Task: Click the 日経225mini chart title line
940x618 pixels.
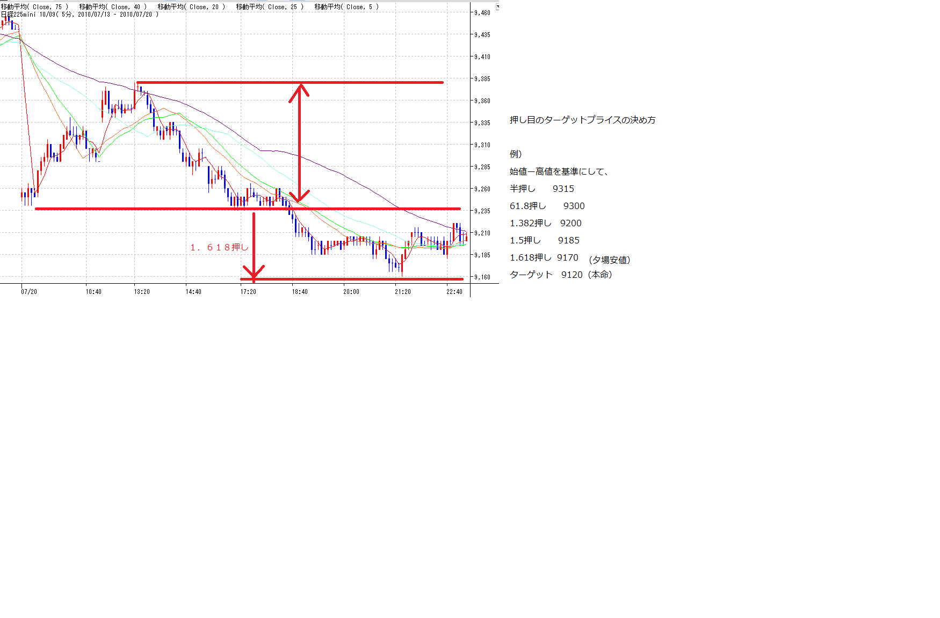Action: (79, 15)
